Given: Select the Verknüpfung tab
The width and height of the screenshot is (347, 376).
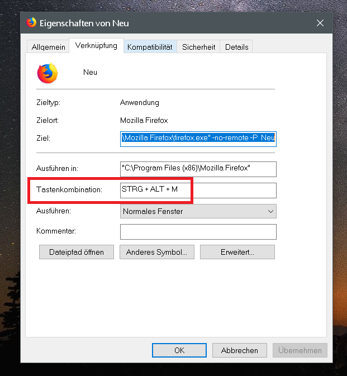Looking at the screenshot, I should [96, 46].
